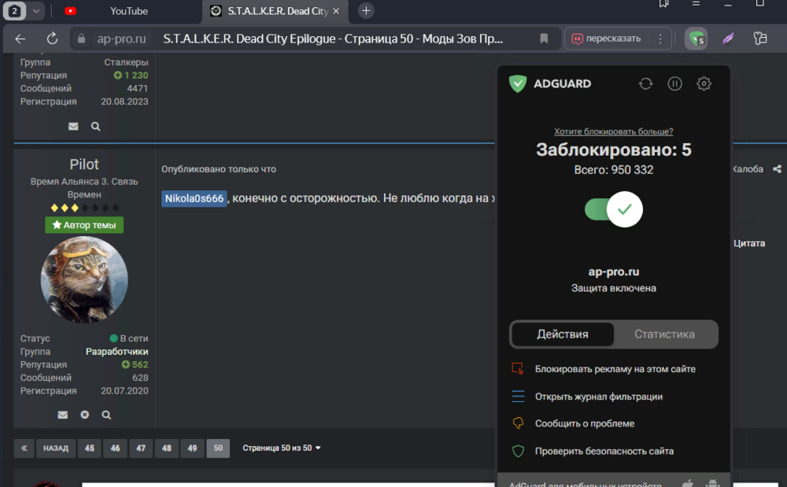This screenshot has height=487, width=787.
Task: Refresh AdGuard filters with circular arrows icon
Action: click(646, 83)
